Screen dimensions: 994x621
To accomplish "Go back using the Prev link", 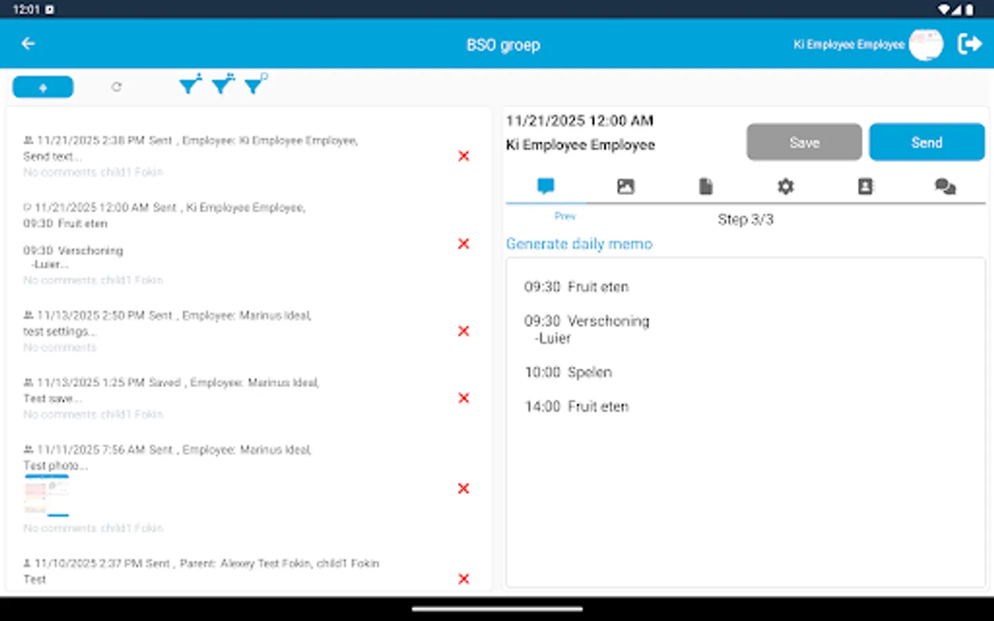I will click(x=565, y=216).
